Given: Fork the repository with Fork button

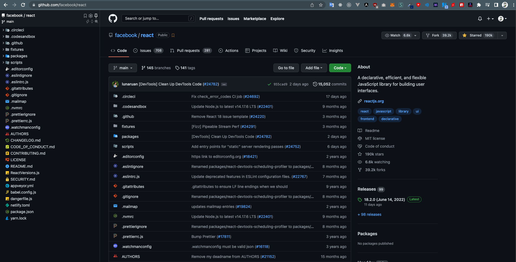Looking at the screenshot, I should click(x=439, y=35).
